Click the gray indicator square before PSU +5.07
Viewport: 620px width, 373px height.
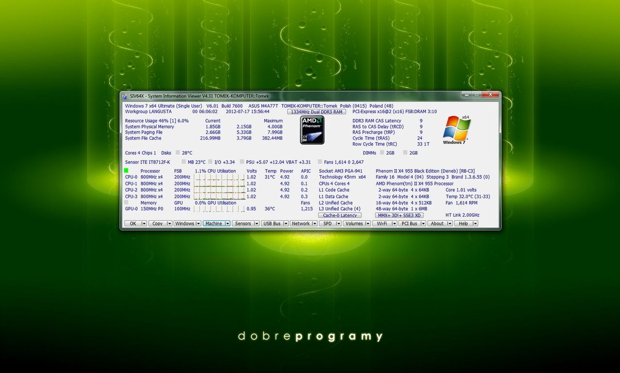pos(242,162)
